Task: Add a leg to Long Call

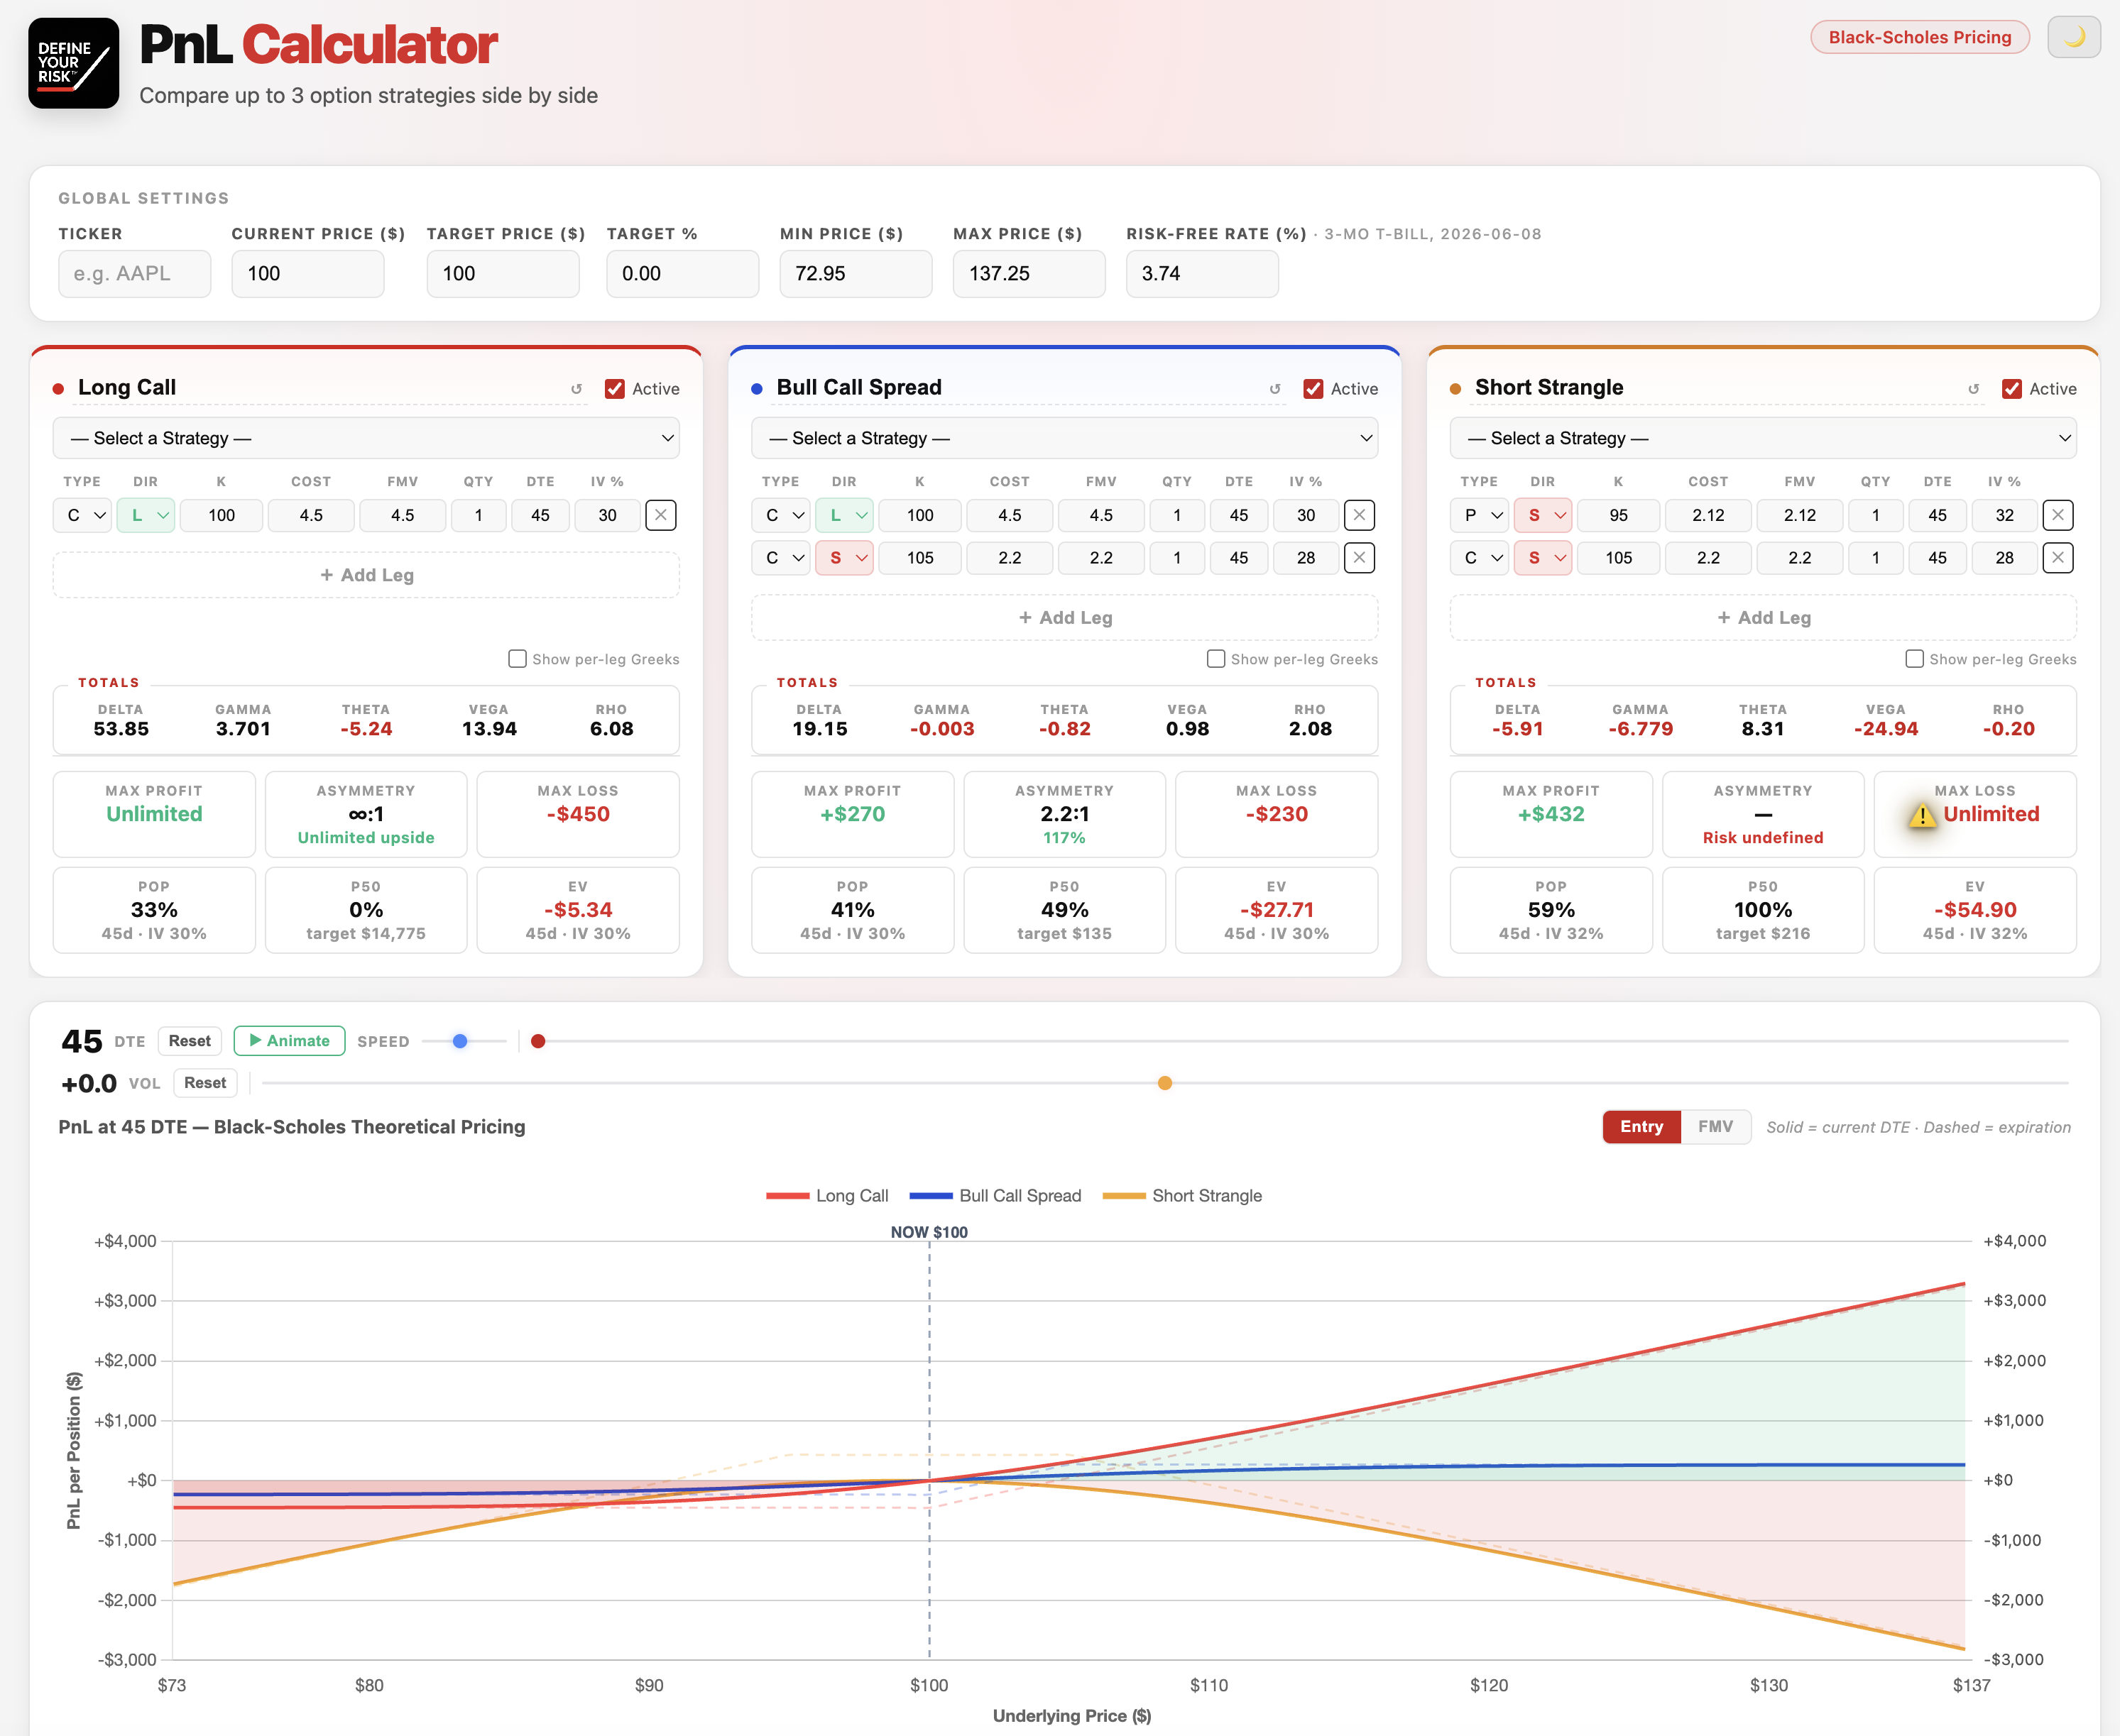Action: click(366, 575)
